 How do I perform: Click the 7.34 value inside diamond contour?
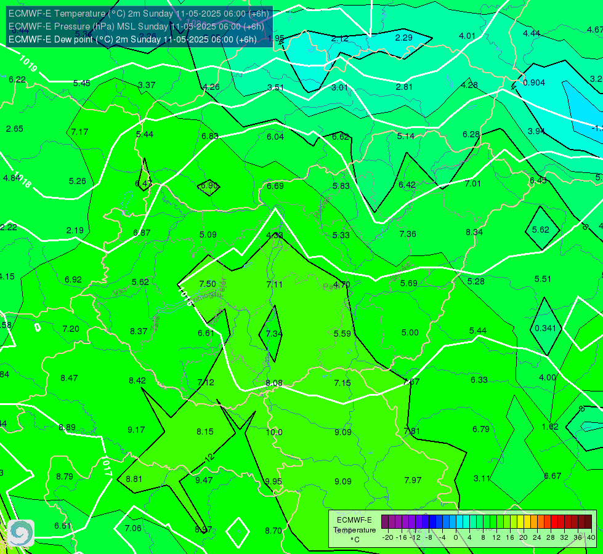274,334
